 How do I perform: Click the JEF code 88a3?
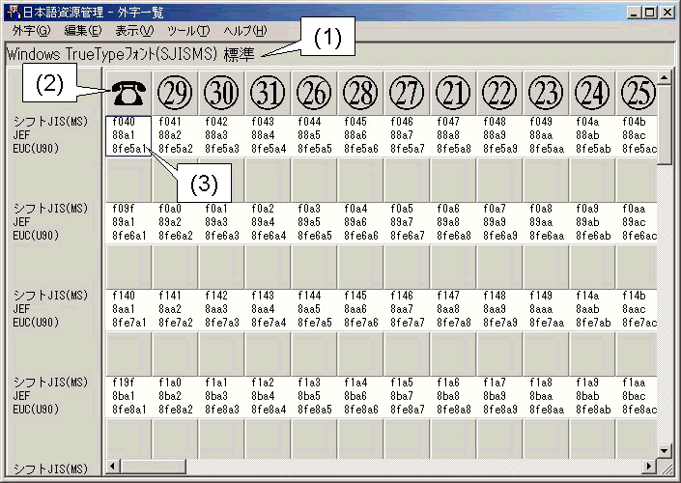click(x=216, y=135)
